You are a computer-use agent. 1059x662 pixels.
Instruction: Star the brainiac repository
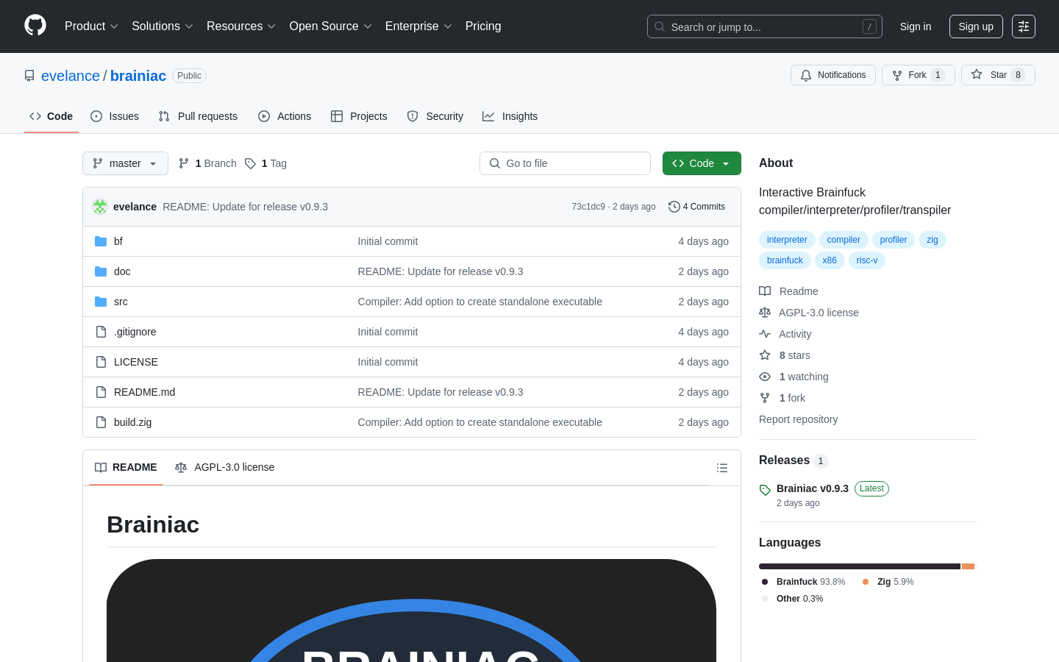pos(998,75)
